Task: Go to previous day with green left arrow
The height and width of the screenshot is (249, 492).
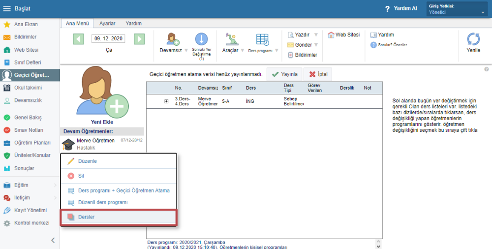Action: (x=78, y=39)
